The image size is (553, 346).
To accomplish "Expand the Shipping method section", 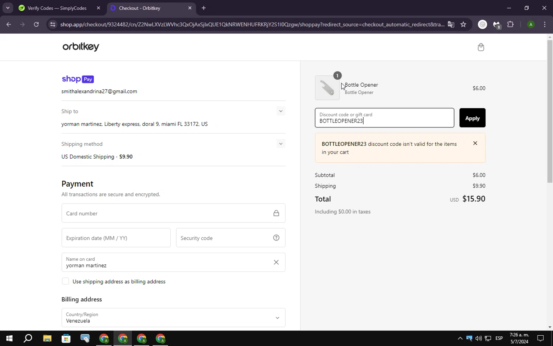I will pos(281,144).
